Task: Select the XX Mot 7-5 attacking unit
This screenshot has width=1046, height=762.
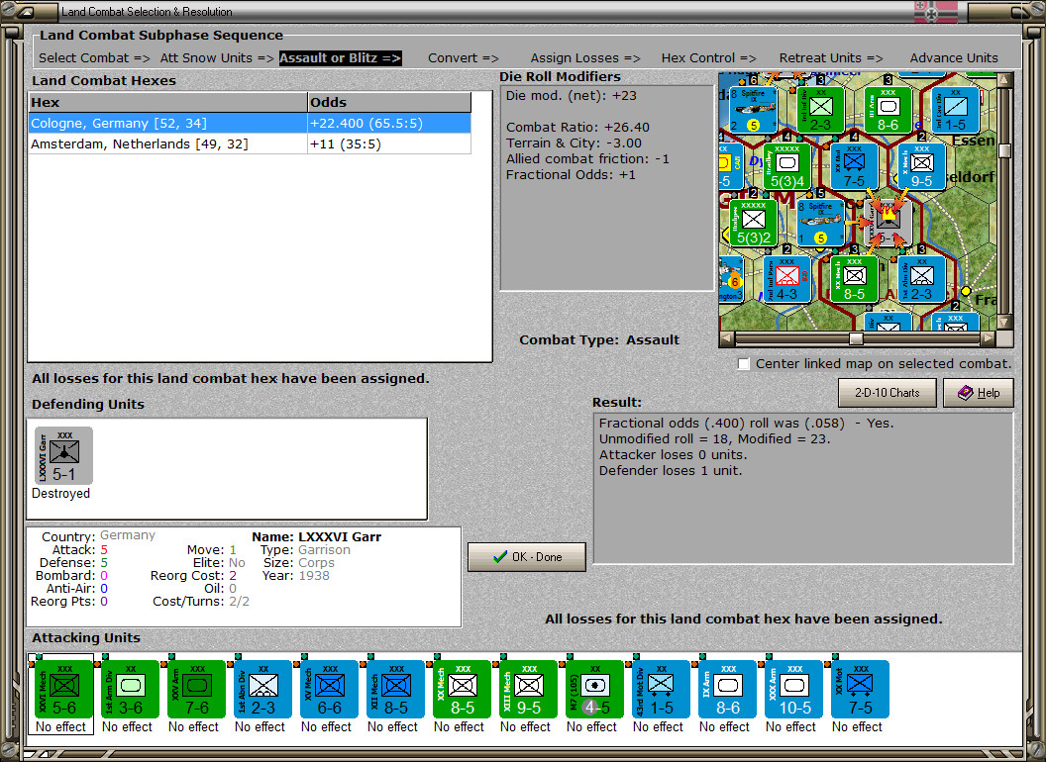Action: tap(861, 690)
